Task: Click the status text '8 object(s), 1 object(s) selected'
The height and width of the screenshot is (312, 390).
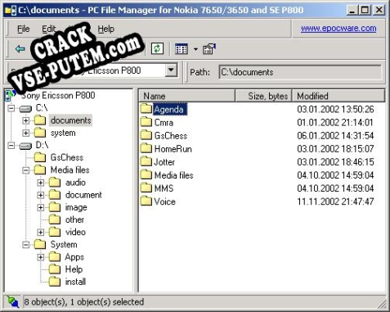Action: click(84, 302)
